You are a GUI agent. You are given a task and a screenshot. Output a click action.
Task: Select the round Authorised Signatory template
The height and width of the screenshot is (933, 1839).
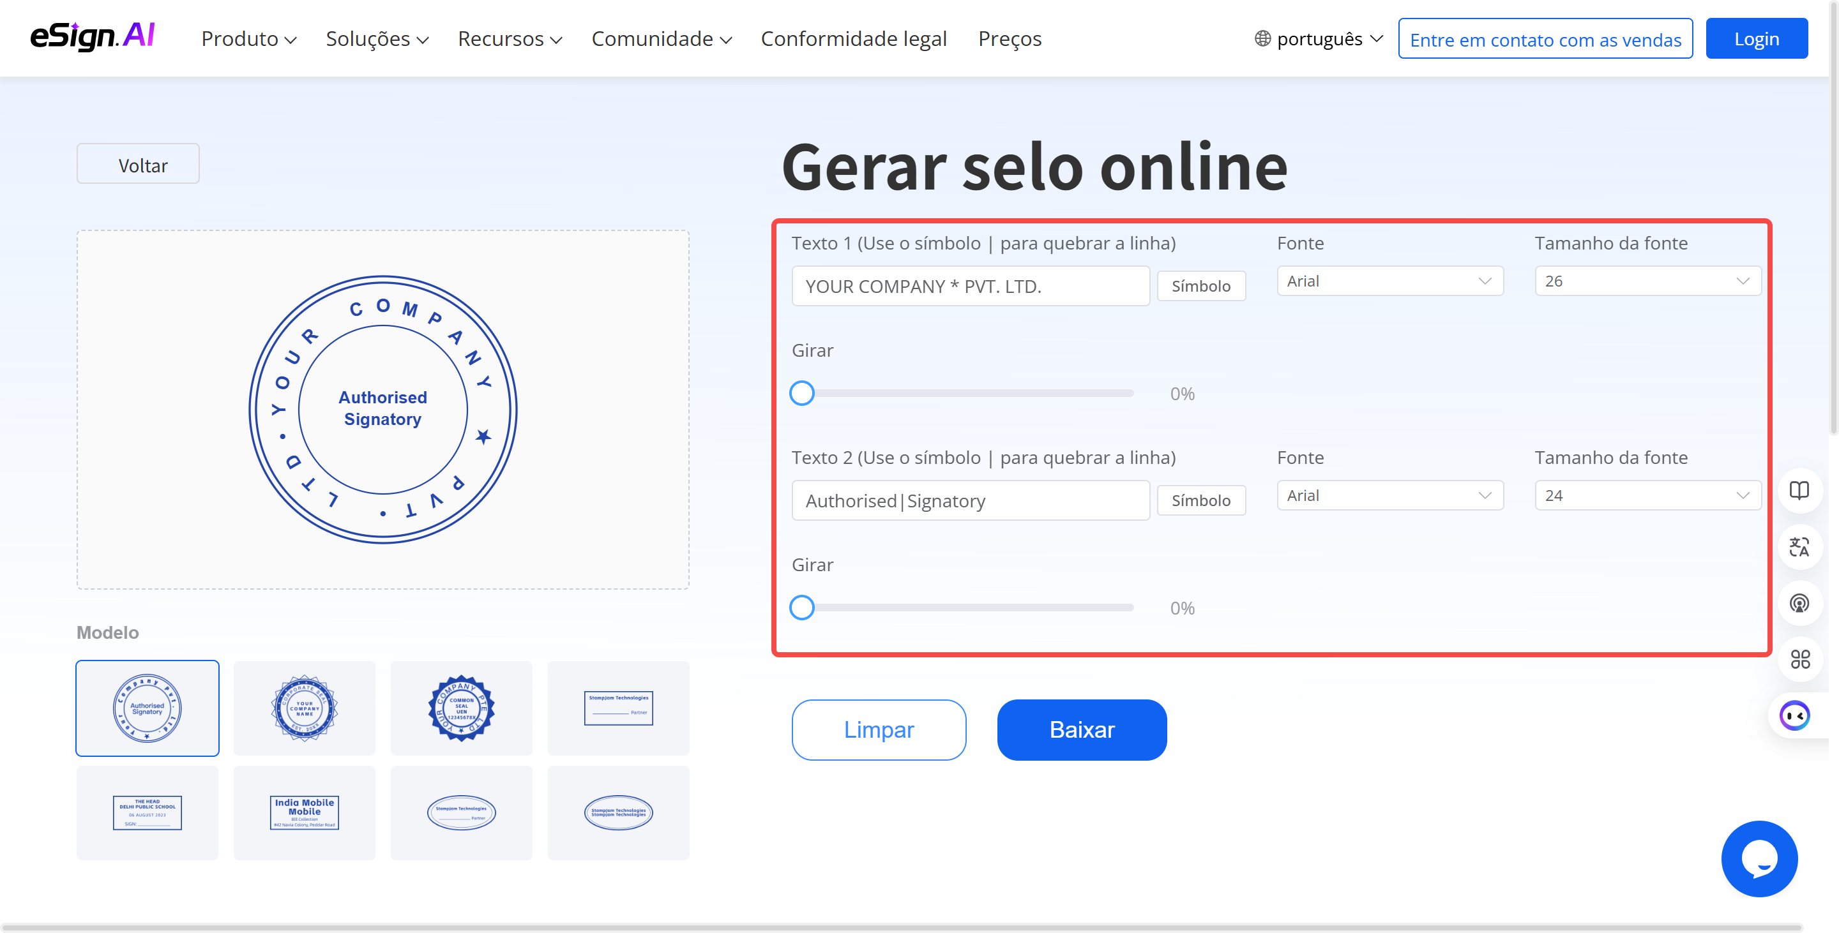pyautogui.click(x=147, y=708)
